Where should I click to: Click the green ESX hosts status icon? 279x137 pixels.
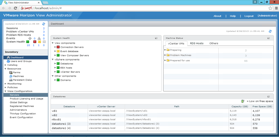tap(58, 68)
